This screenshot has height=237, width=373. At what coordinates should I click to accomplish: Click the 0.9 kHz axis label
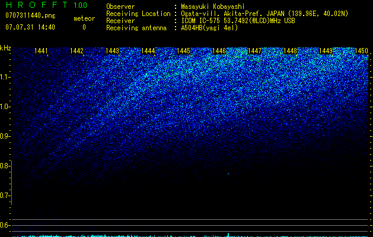coord(5,136)
